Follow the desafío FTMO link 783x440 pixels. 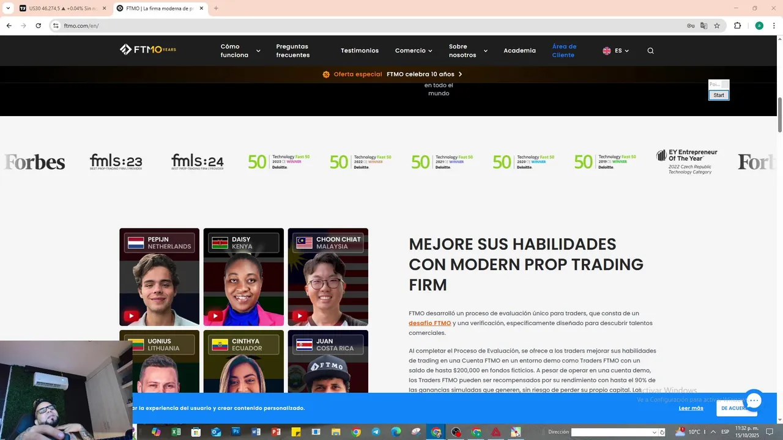(x=429, y=323)
